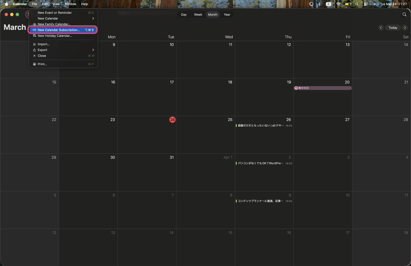Click the Bluetooth menu bar icon
Screen dimensions: 411x266
point(319,4)
